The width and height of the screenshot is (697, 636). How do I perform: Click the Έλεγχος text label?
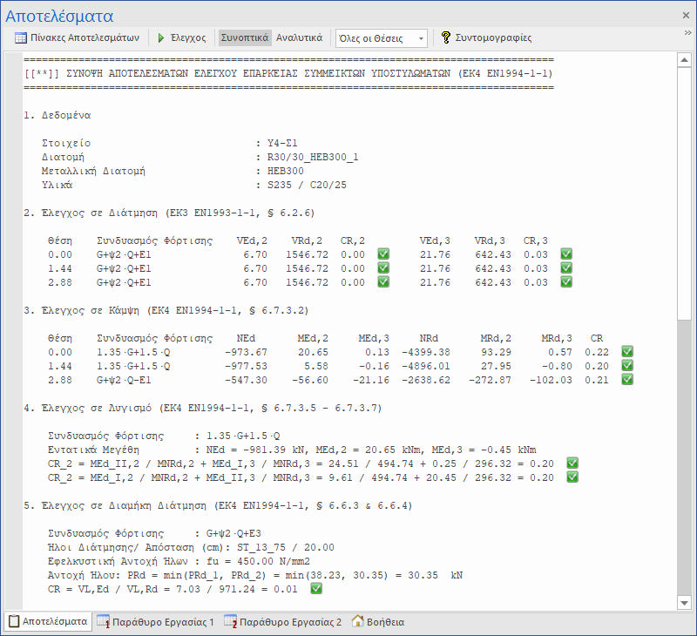(x=187, y=38)
